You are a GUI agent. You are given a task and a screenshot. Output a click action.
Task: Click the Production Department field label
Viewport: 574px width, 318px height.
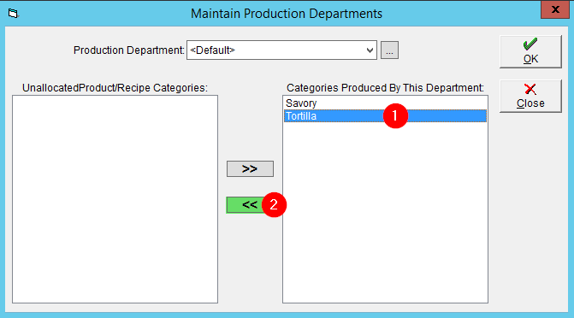(x=129, y=50)
